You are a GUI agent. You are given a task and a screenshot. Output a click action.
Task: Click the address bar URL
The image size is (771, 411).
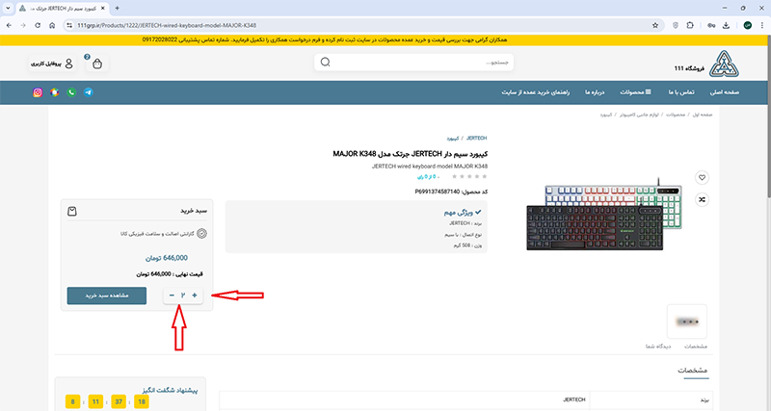click(167, 26)
